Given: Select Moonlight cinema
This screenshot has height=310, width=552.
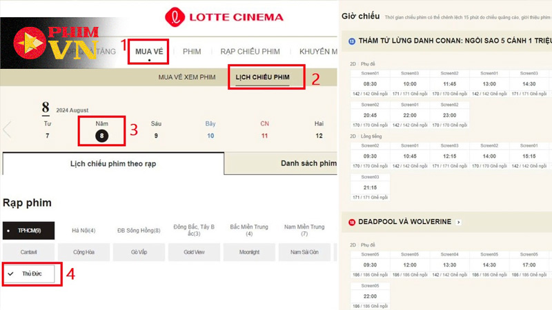Looking at the screenshot, I should [249, 252].
